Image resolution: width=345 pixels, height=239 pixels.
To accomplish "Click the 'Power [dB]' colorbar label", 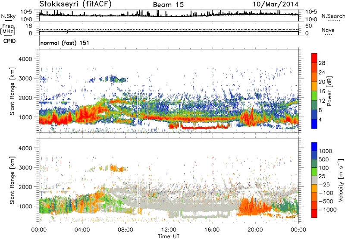I will 329,91.
